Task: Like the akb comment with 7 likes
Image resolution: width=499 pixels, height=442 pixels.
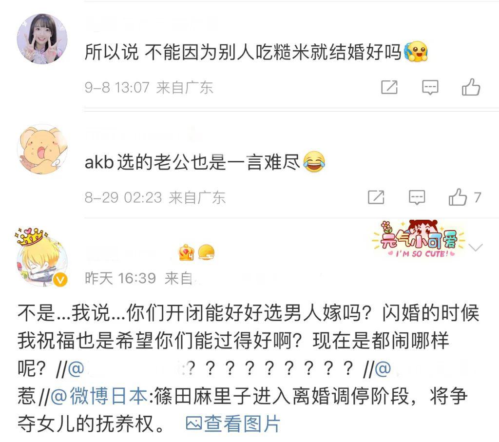Action: (464, 197)
